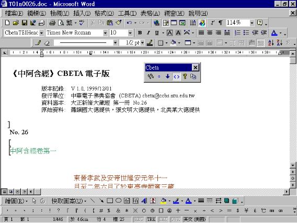Click the vertical scrollbar up arrow
The height and width of the screenshot is (223, 297).
coord(293,54)
